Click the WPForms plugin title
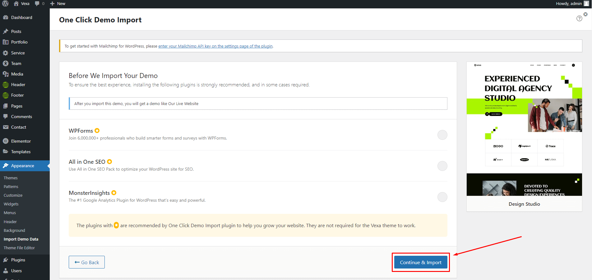The image size is (592, 280). (81, 131)
